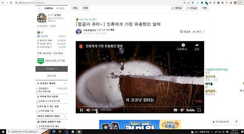The width and height of the screenshot is (244, 134).
Task: Collapse the 진행중인 컨텐츠 section arrow
Action: pos(65,116)
